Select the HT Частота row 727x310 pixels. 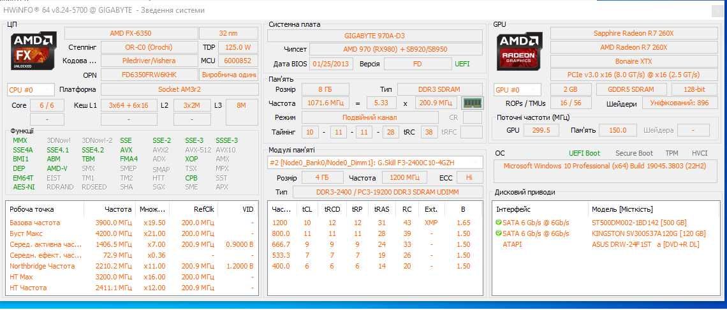pos(133,288)
